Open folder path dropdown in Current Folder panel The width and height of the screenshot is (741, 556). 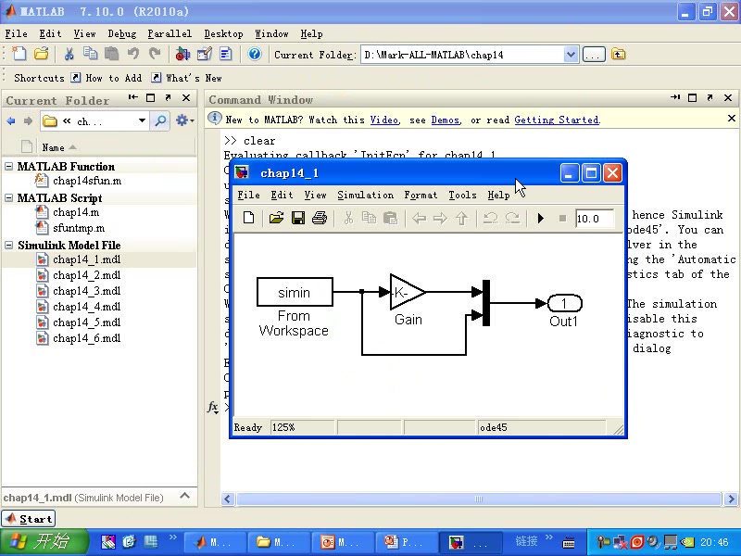(142, 121)
